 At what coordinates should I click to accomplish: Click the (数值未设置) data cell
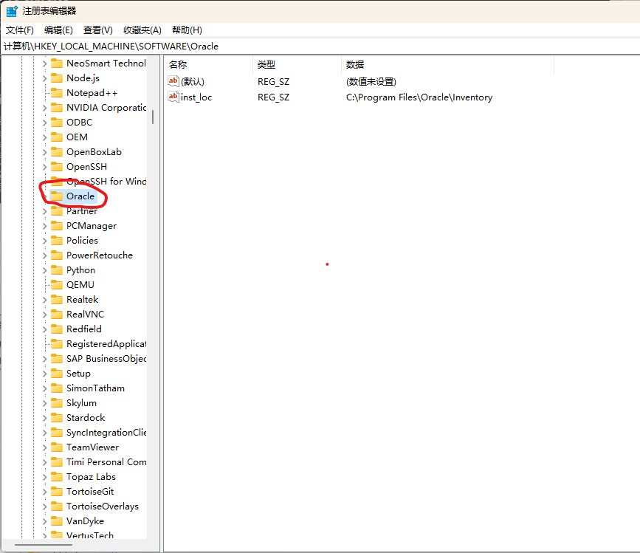click(x=371, y=82)
